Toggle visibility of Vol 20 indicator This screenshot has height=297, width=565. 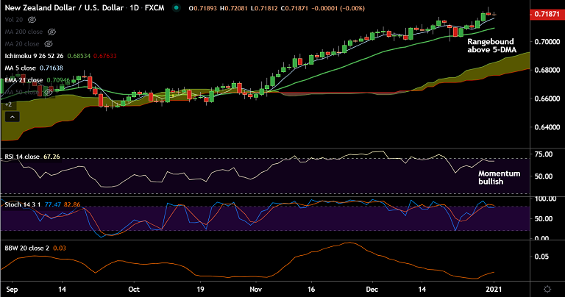(x=32, y=20)
